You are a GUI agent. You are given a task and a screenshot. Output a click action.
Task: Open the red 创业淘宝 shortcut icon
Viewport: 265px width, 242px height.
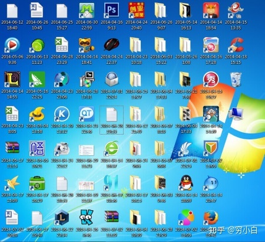click(x=137, y=10)
